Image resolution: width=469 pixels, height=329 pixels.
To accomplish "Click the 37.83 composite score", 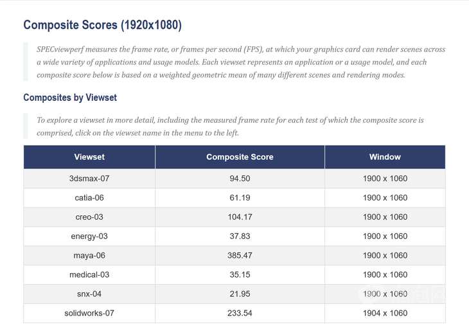I will 240,236.
